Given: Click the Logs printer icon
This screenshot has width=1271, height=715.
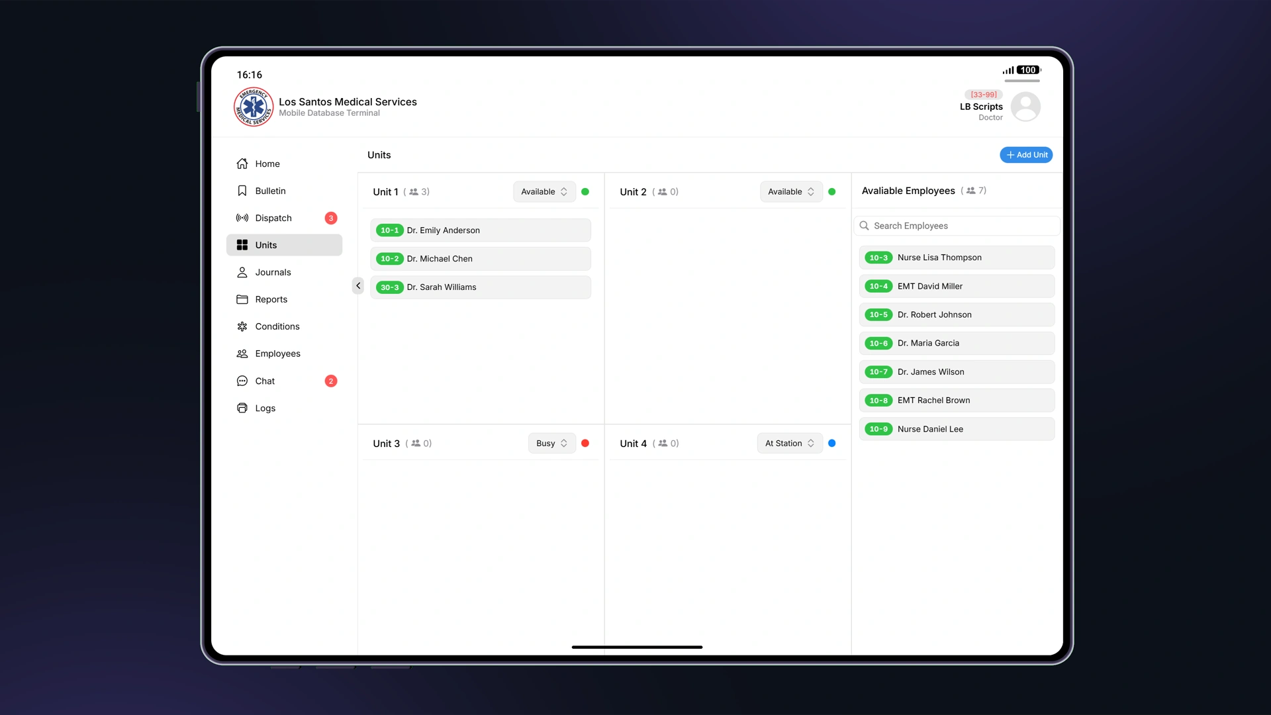Looking at the screenshot, I should tap(242, 408).
